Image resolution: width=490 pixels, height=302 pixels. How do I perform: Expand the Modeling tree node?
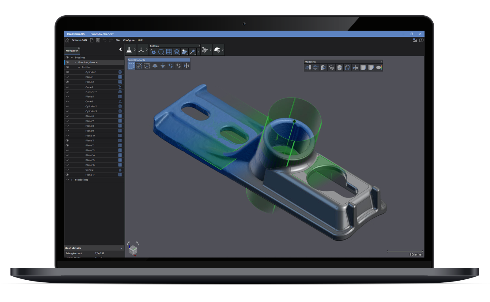[x=72, y=180]
